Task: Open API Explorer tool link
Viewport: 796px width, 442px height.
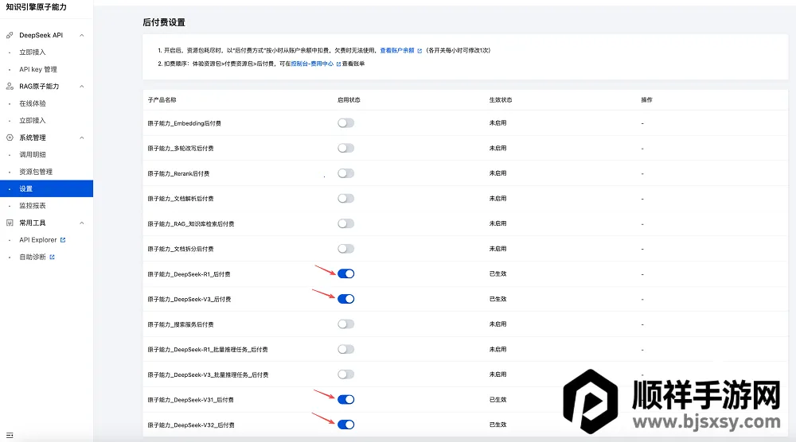Action: 38,240
